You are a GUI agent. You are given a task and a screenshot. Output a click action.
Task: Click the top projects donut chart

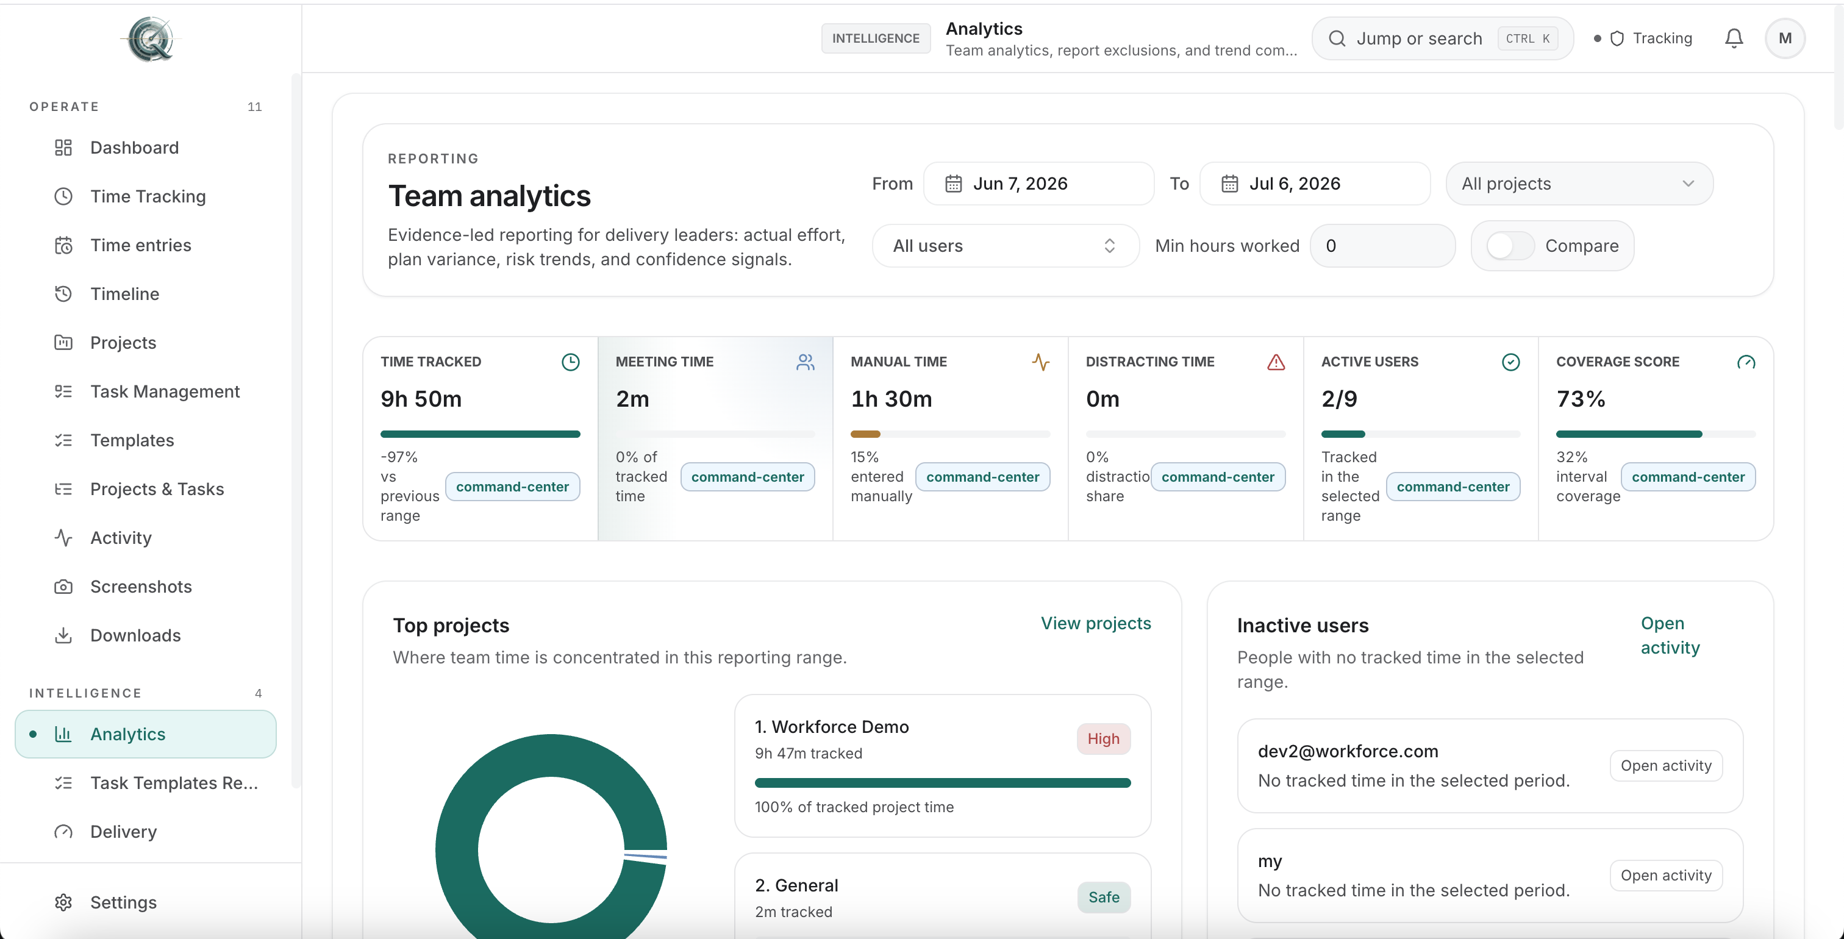pos(551,837)
